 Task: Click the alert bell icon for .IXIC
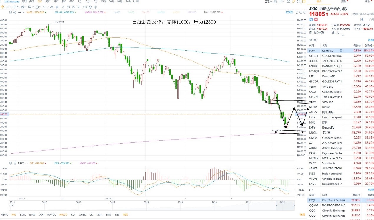pyautogui.click(x=362, y=19)
